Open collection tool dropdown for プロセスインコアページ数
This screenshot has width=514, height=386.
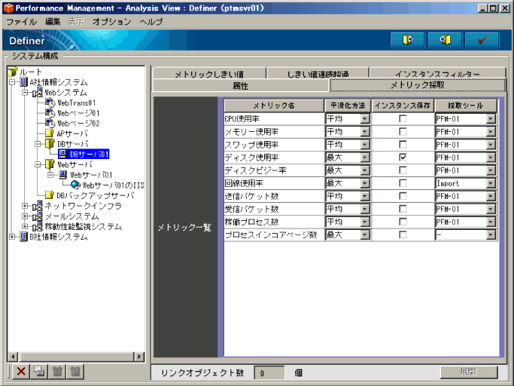(x=491, y=235)
